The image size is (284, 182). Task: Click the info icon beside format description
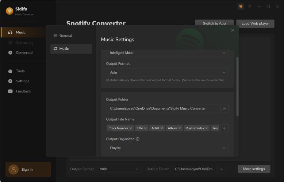(x=108, y=80)
